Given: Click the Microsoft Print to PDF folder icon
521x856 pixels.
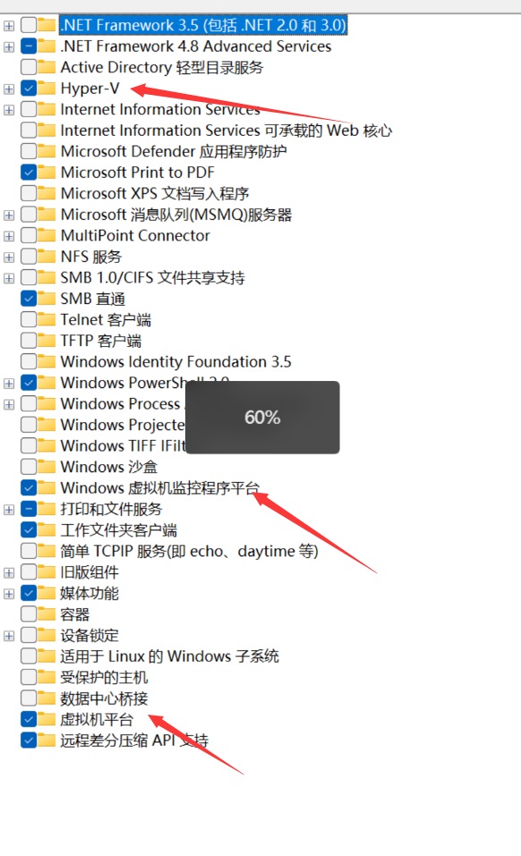Looking at the screenshot, I should tap(47, 172).
